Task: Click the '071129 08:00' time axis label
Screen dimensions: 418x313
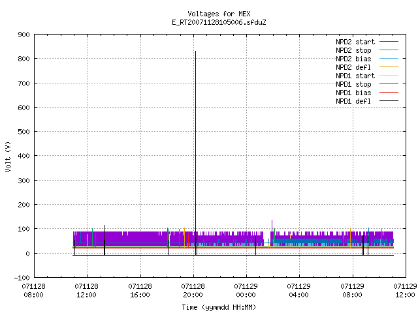Action: 353,291
